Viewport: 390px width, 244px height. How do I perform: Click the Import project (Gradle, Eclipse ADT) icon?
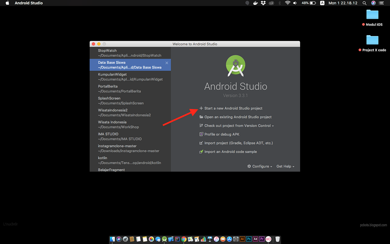(x=201, y=143)
